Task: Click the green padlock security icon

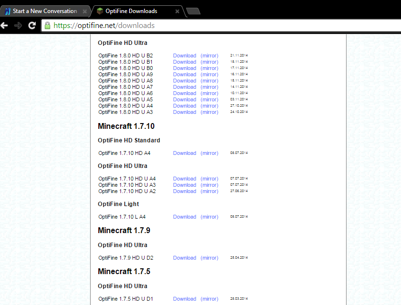Action: pyautogui.click(x=47, y=26)
